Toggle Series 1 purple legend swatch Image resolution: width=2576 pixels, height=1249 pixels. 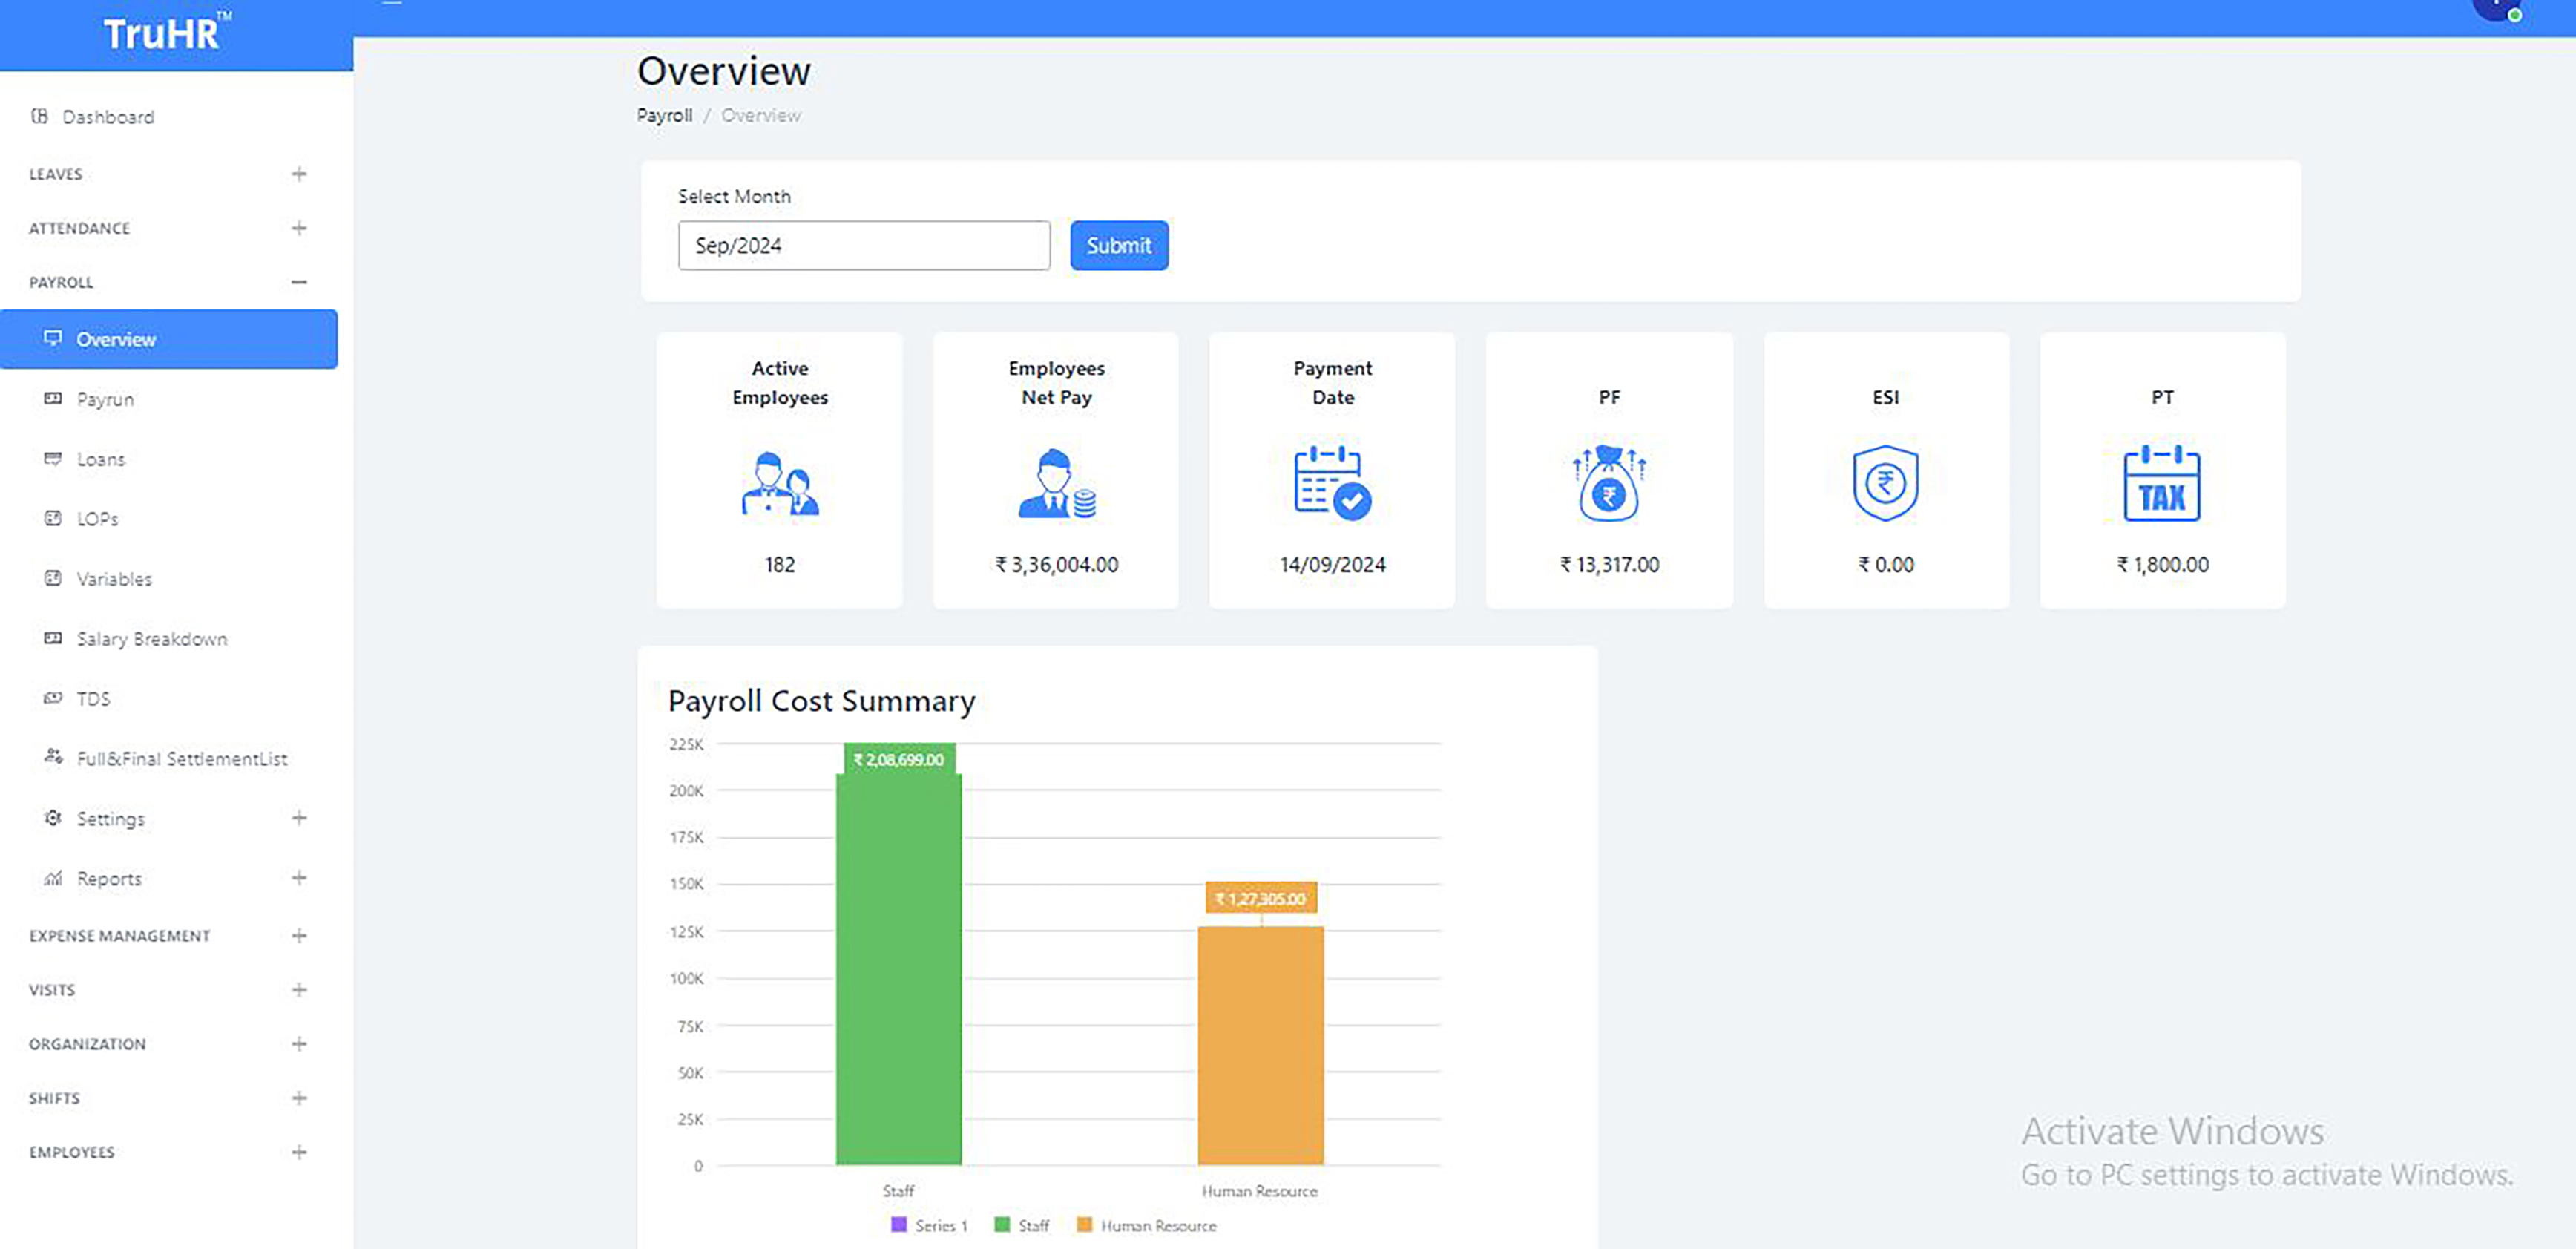tap(898, 1224)
